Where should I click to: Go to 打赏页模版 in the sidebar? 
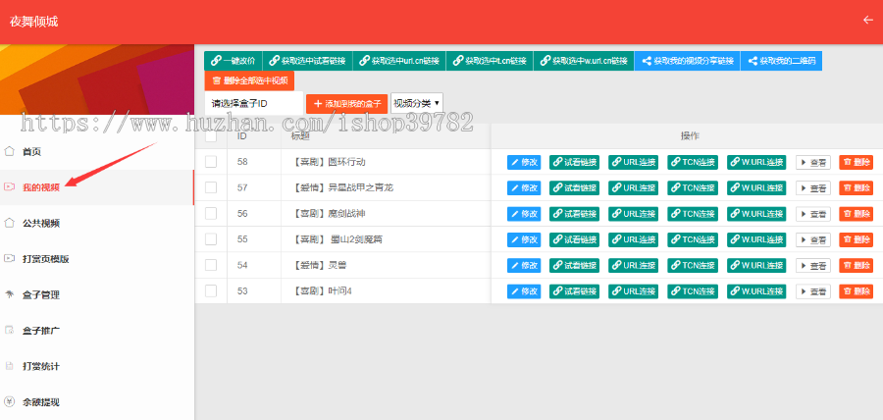point(45,259)
